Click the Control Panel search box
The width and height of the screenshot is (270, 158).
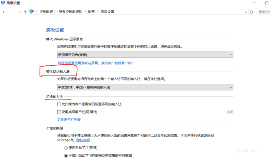point(264,12)
